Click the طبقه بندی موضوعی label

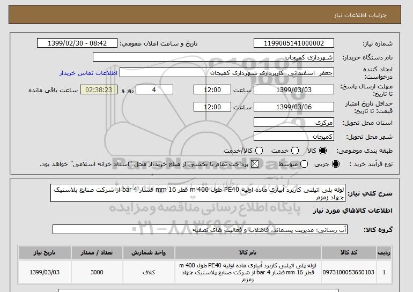(364, 151)
